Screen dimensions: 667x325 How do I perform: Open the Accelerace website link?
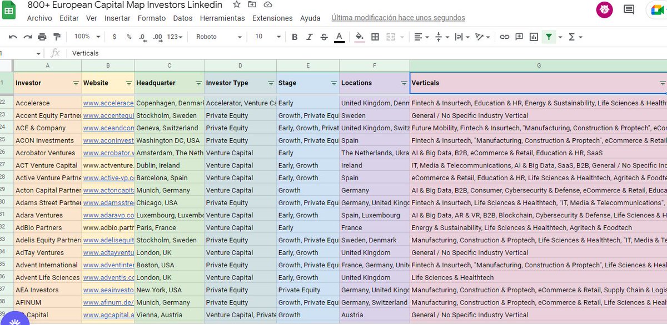click(x=108, y=103)
